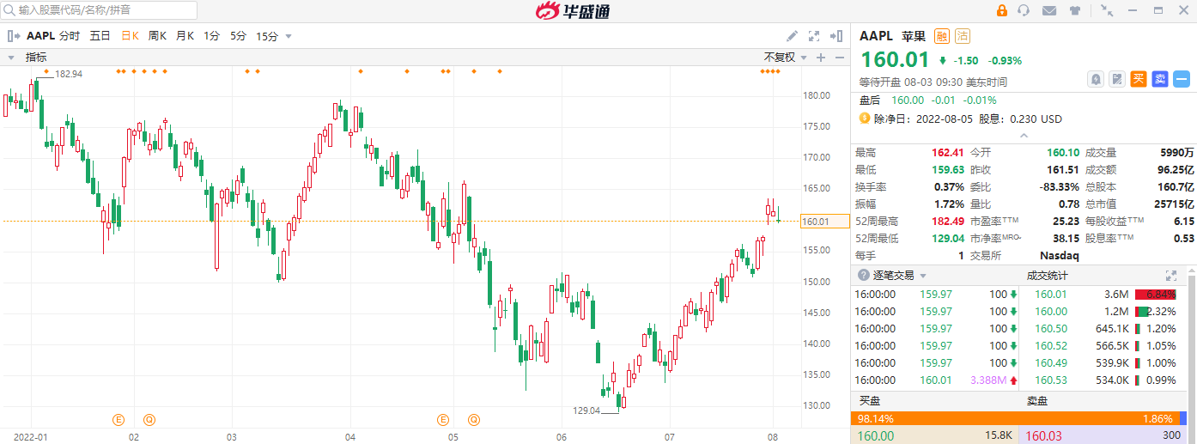The width and height of the screenshot is (1197, 444).
Task: Click bid price 160.00 row
Action: tap(934, 435)
